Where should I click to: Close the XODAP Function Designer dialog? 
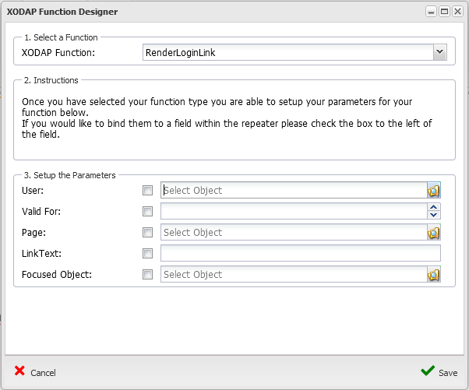click(457, 12)
